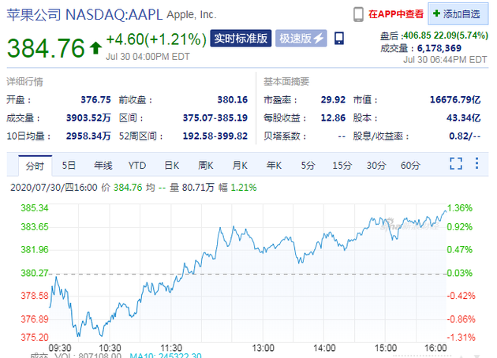
Task: Click the 详细行情 section heading
Action: click(x=24, y=82)
